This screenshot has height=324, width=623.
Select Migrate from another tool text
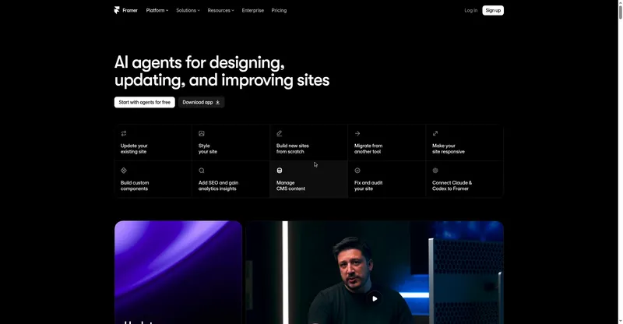pos(368,149)
